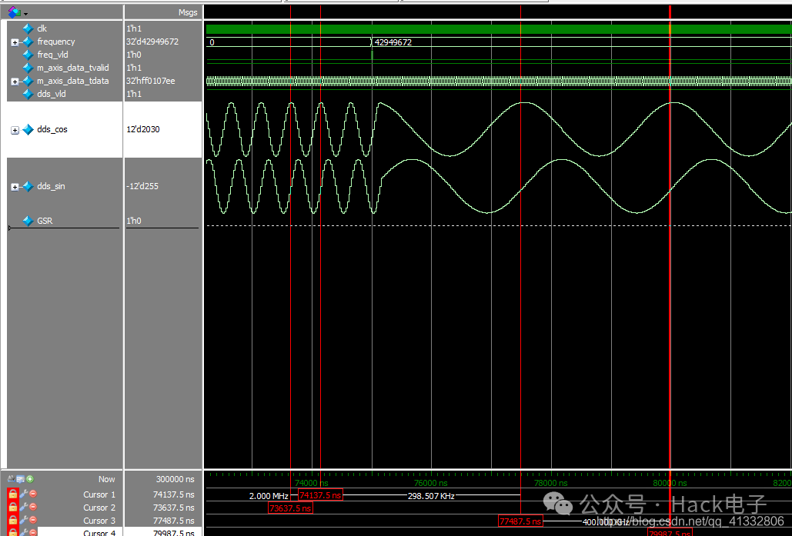Click the Cursor 1 label
Screen dimensions: 792x536
pos(99,494)
